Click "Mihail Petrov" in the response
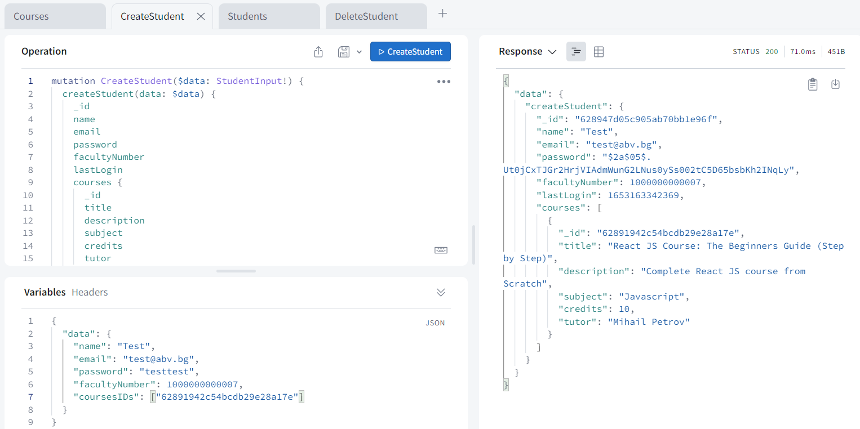This screenshot has width=860, height=429. [x=649, y=322]
